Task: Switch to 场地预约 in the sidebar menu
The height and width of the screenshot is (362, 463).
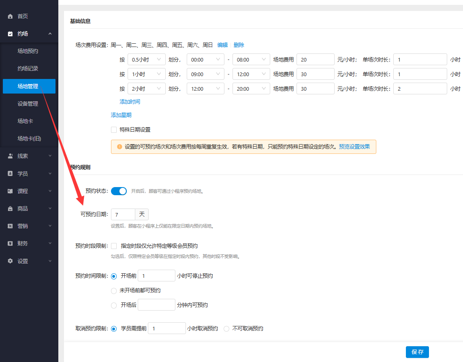Action: pos(29,51)
